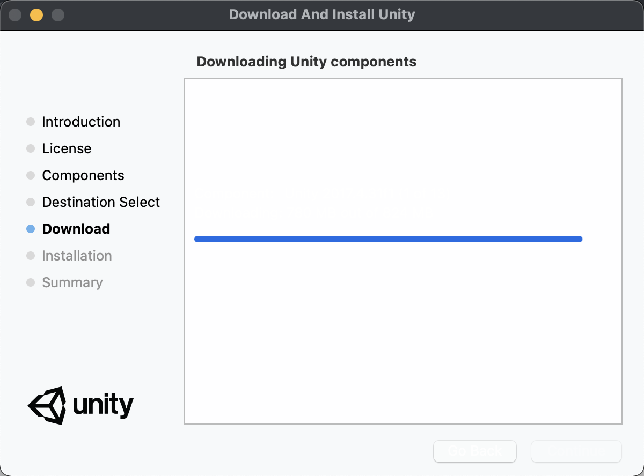This screenshot has width=644, height=476.
Task: Click the yellow minimize button
Action: click(x=36, y=16)
